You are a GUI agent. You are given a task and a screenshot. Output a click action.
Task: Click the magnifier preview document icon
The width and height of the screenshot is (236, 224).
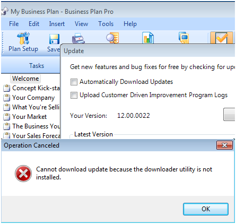(112, 38)
